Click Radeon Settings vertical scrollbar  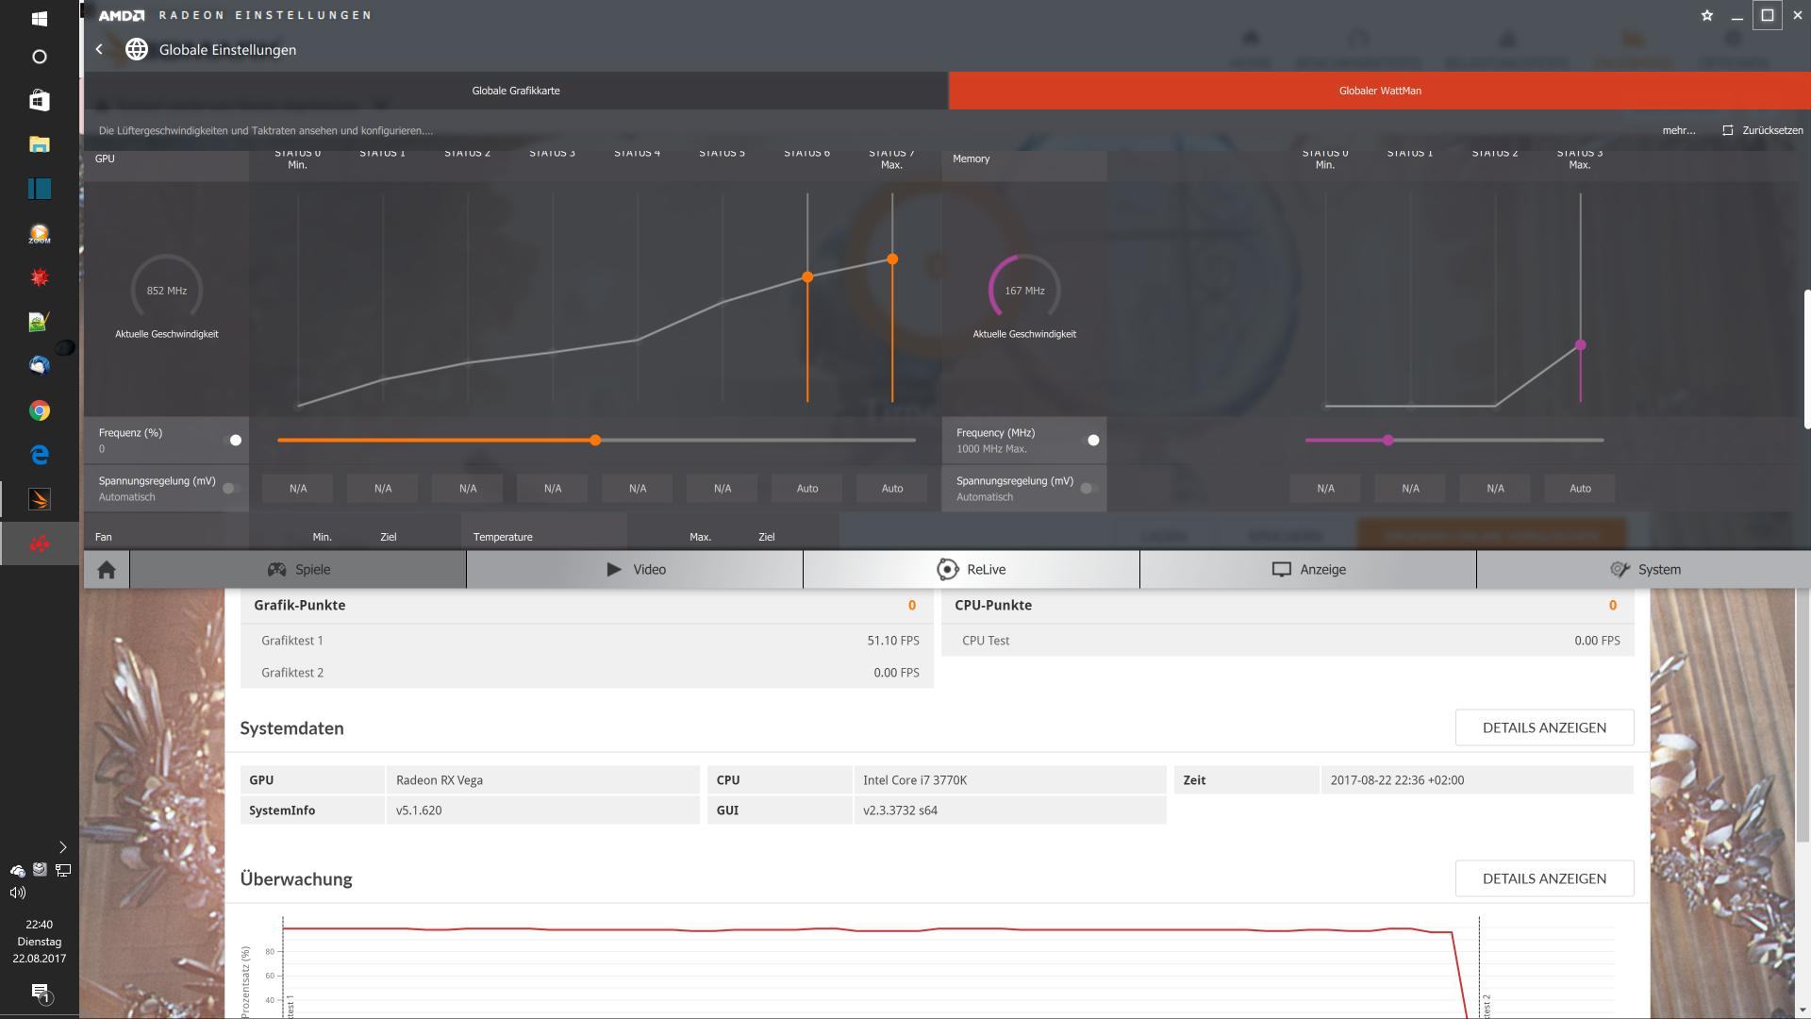click(1806, 359)
